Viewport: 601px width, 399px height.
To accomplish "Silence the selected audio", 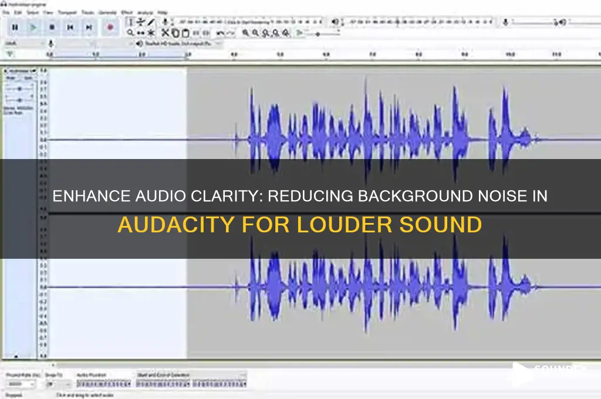I will [x=206, y=33].
